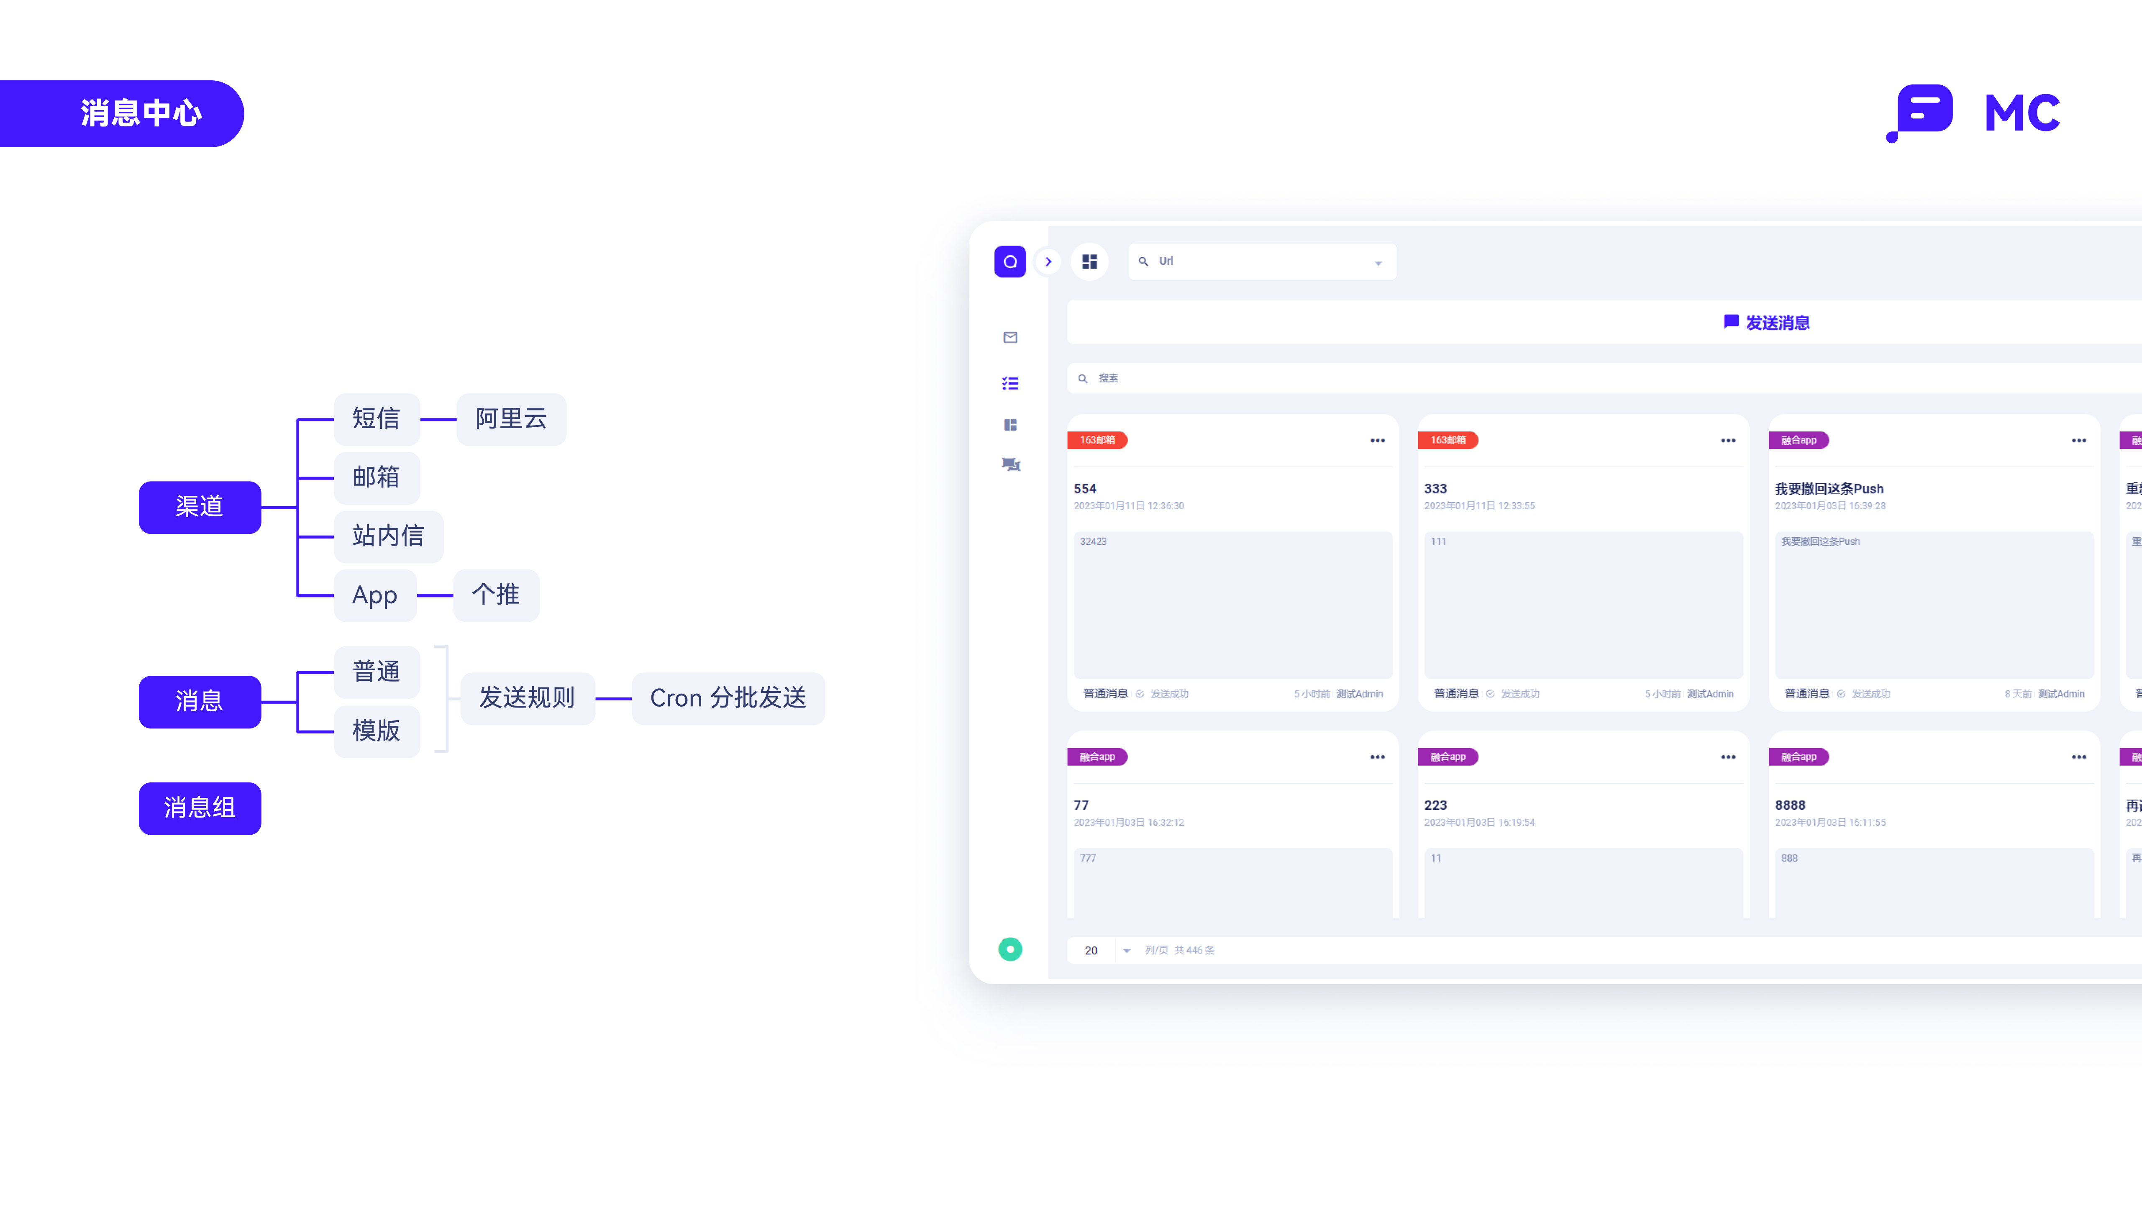This screenshot has width=2142, height=1205.
Task: Click the magnifier icon in message search
Action: (1083, 378)
